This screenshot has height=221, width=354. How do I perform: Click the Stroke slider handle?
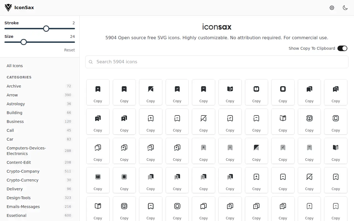click(46, 28)
